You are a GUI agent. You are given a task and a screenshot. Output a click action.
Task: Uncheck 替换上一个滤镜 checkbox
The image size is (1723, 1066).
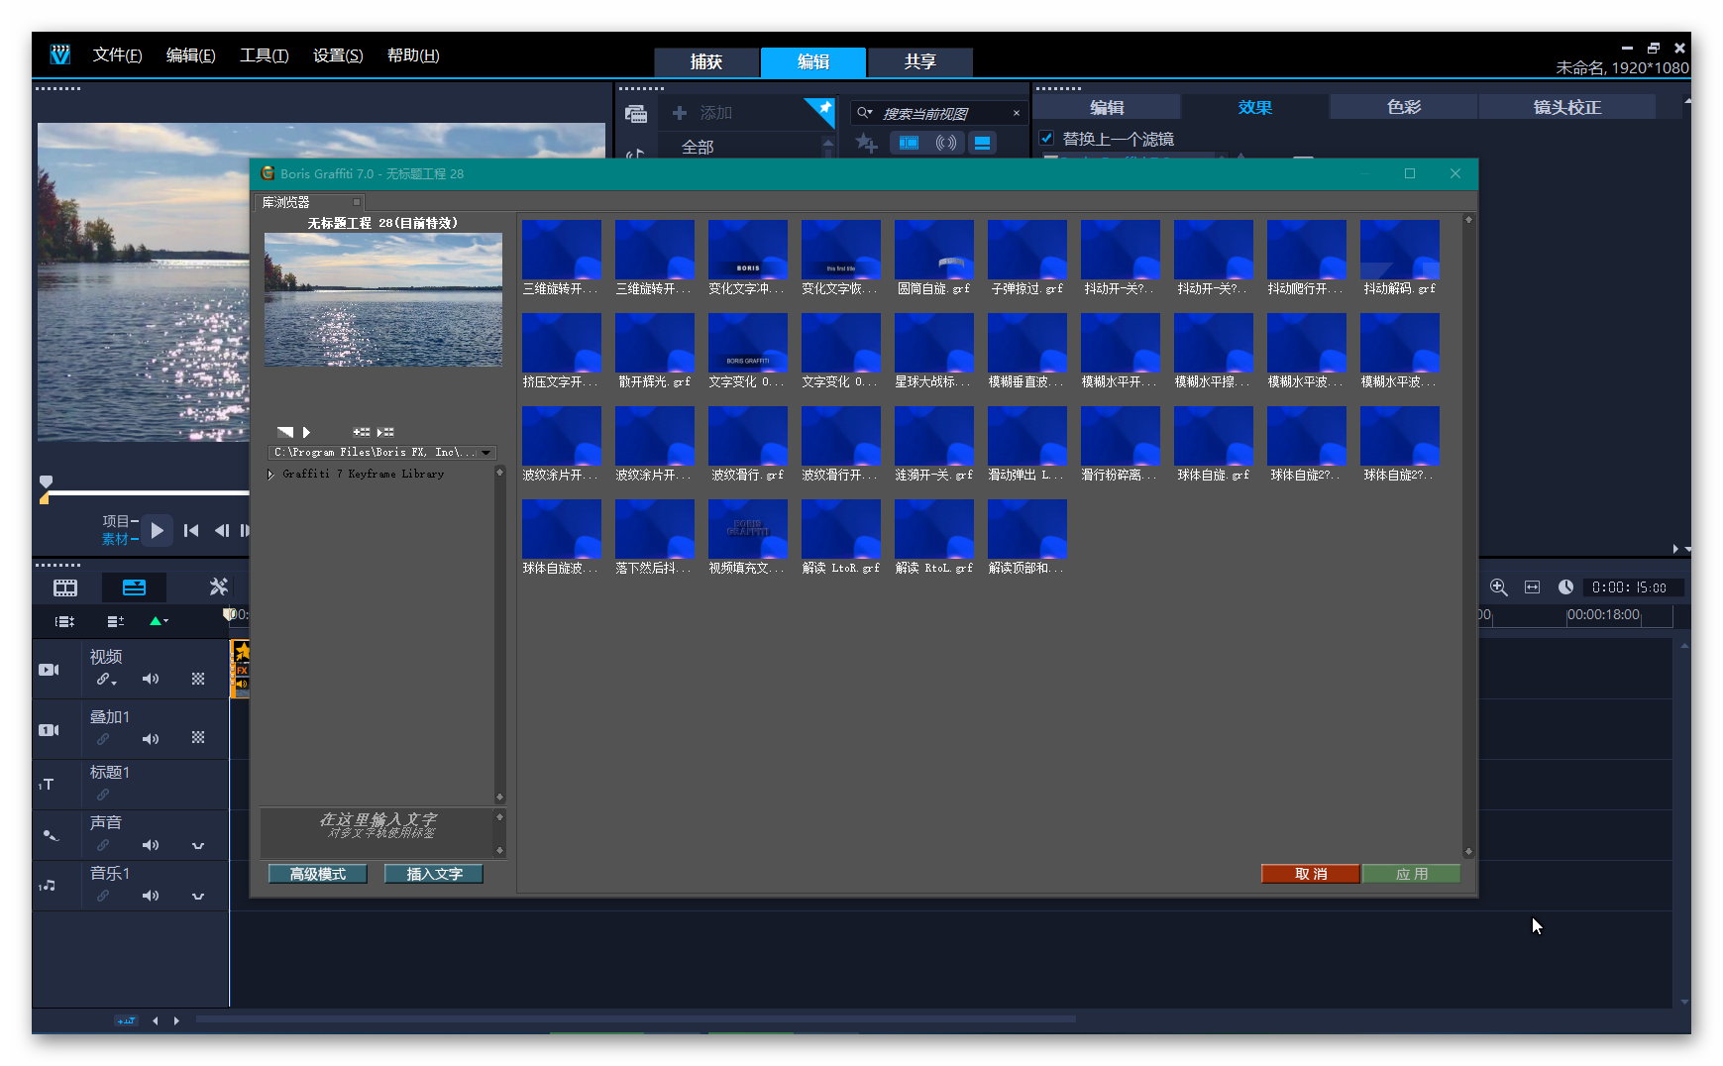(x=1046, y=138)
